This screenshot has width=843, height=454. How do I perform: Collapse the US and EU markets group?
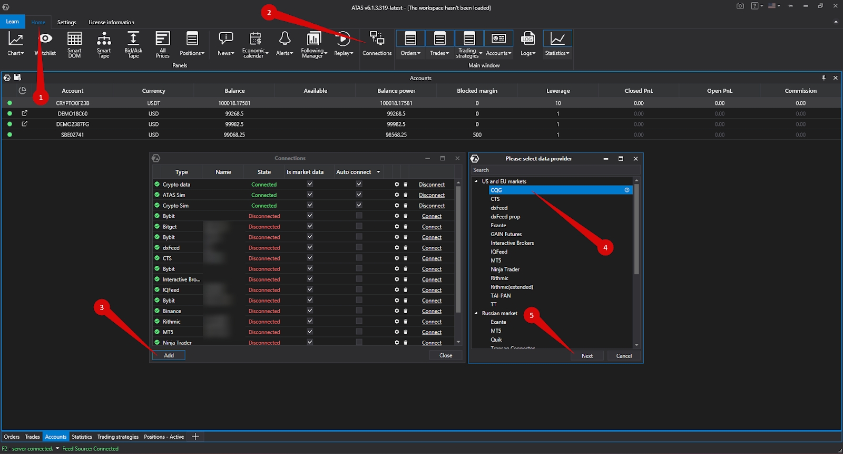pos(476,181)
